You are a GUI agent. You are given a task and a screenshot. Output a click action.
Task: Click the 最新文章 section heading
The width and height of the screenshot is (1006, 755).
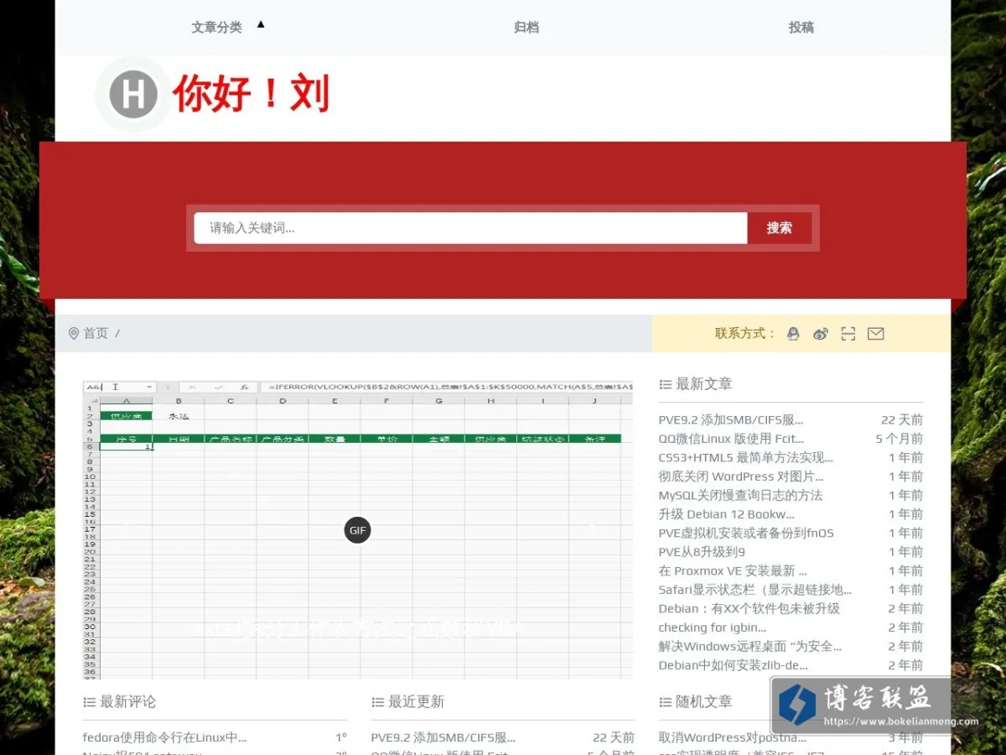(x=704, y=384)
